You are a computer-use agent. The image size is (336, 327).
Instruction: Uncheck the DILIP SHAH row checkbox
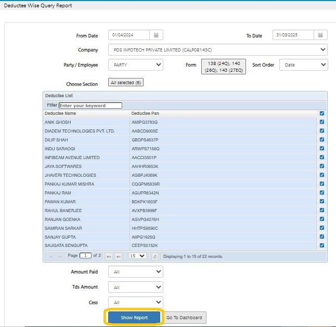coord(322,139)
